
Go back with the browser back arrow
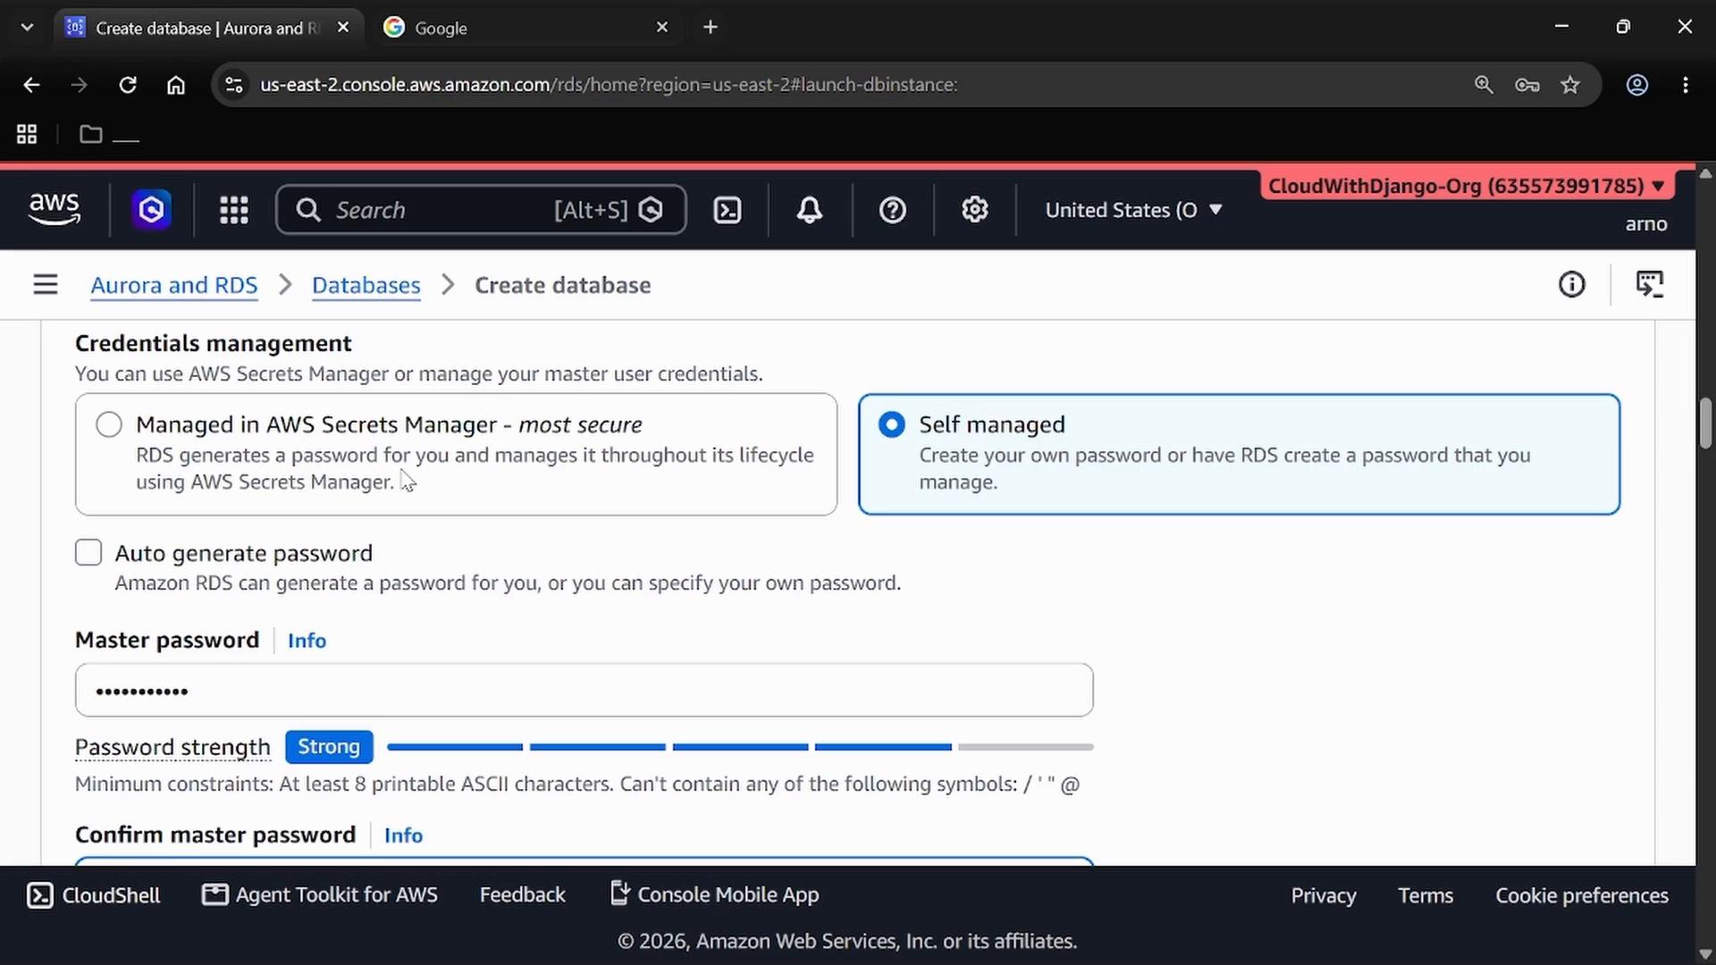[31, 85]
